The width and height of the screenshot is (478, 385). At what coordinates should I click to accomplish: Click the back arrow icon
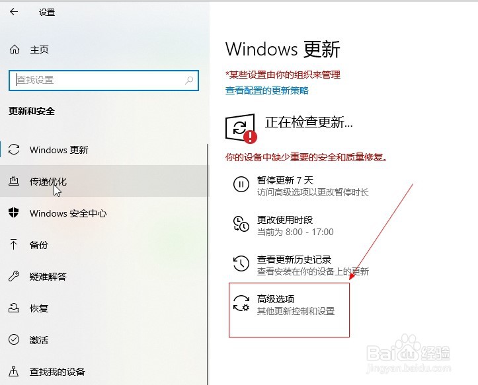[x=14, y=12]
